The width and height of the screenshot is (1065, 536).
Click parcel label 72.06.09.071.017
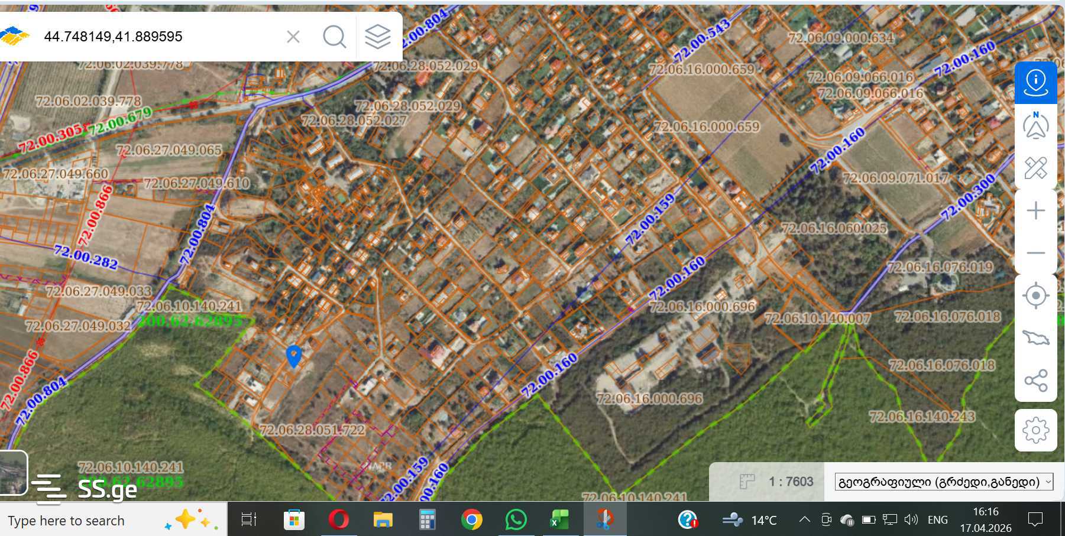click(x=895, y=178)
